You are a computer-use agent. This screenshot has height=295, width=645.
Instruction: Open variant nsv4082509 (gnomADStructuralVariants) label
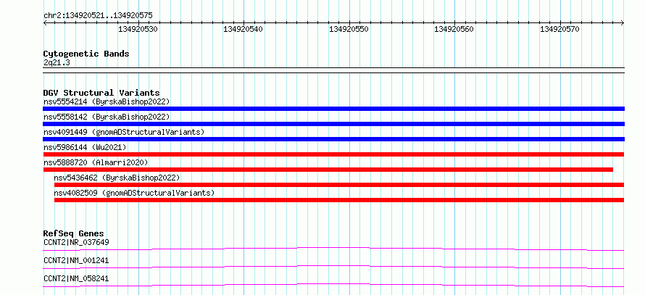click(135, 193)
